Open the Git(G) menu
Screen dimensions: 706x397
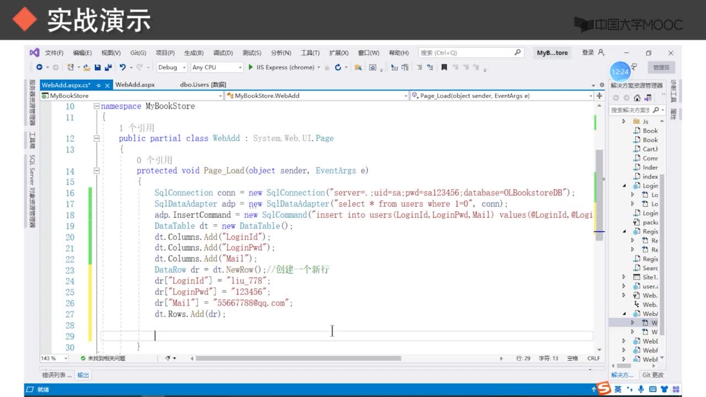(138, 53)
